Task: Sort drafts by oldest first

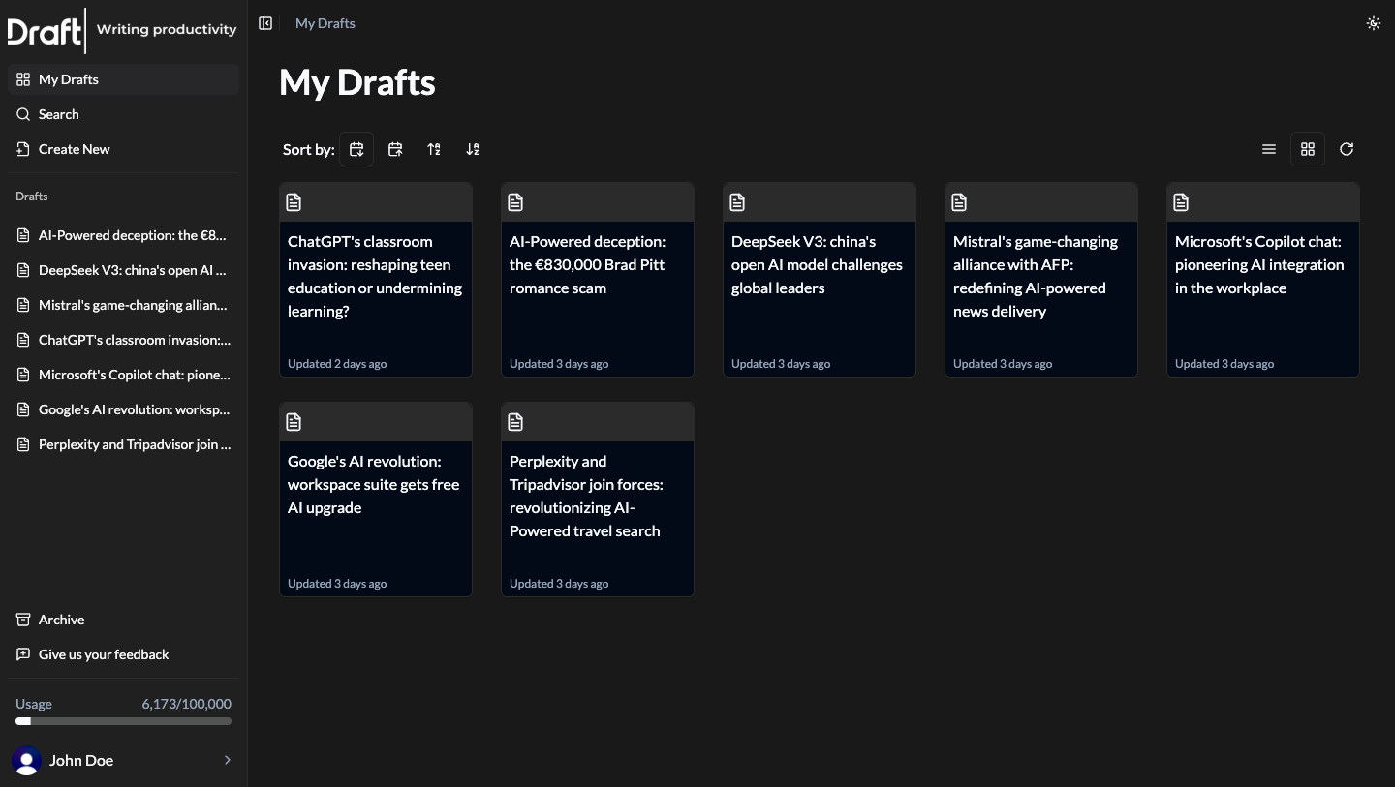Action: click(x=395, y=149)
